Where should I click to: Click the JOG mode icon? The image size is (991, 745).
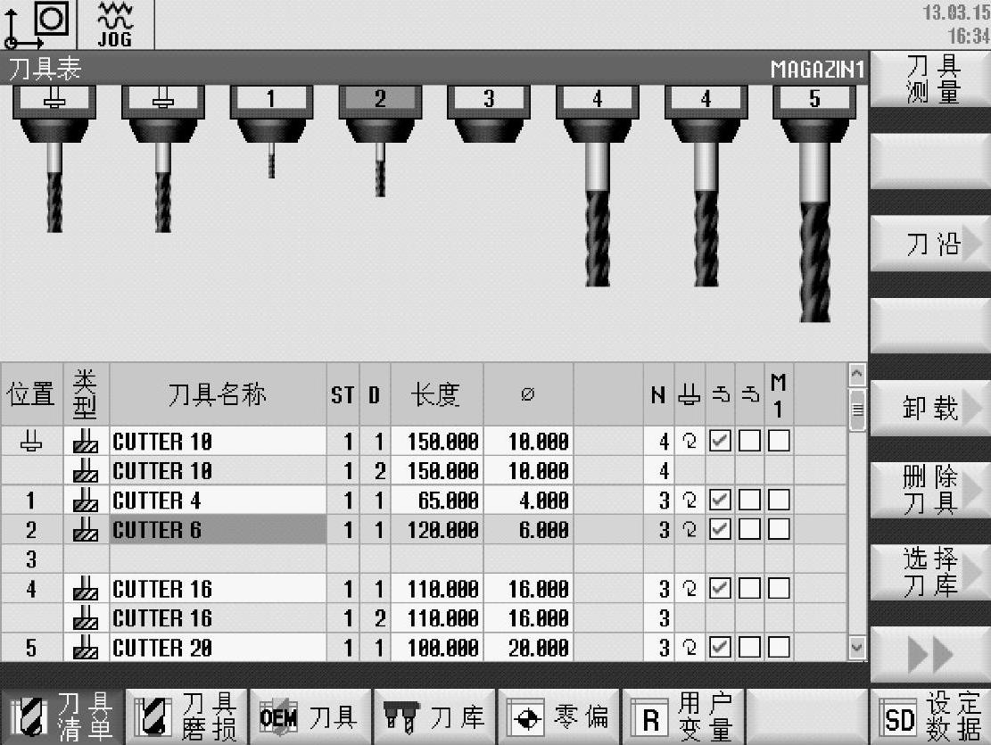115,24
